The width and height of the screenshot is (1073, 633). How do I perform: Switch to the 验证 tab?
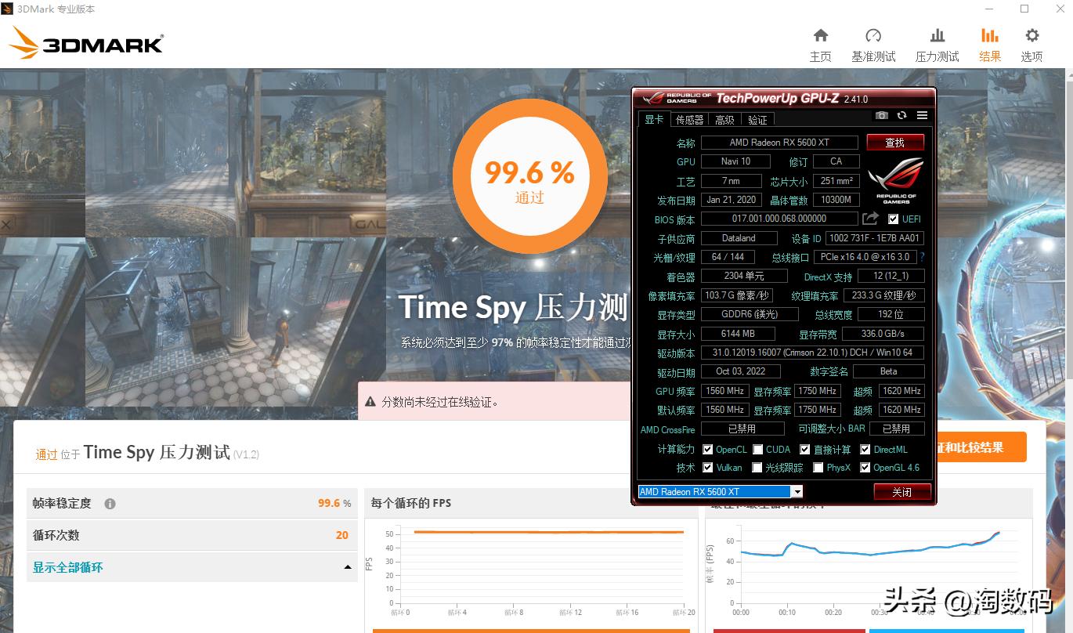[x=757, y=120]
